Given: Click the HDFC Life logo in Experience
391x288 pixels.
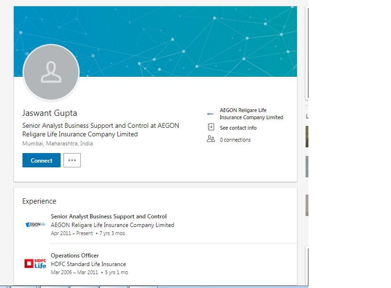Looking at the screenshot, I should click(x=35, y=264).
